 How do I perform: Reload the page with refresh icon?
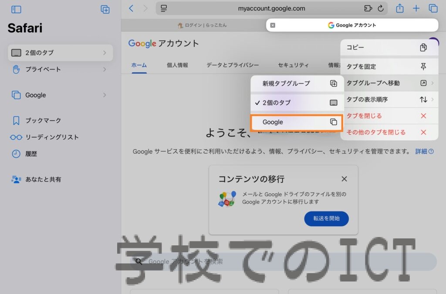[381, 8]
